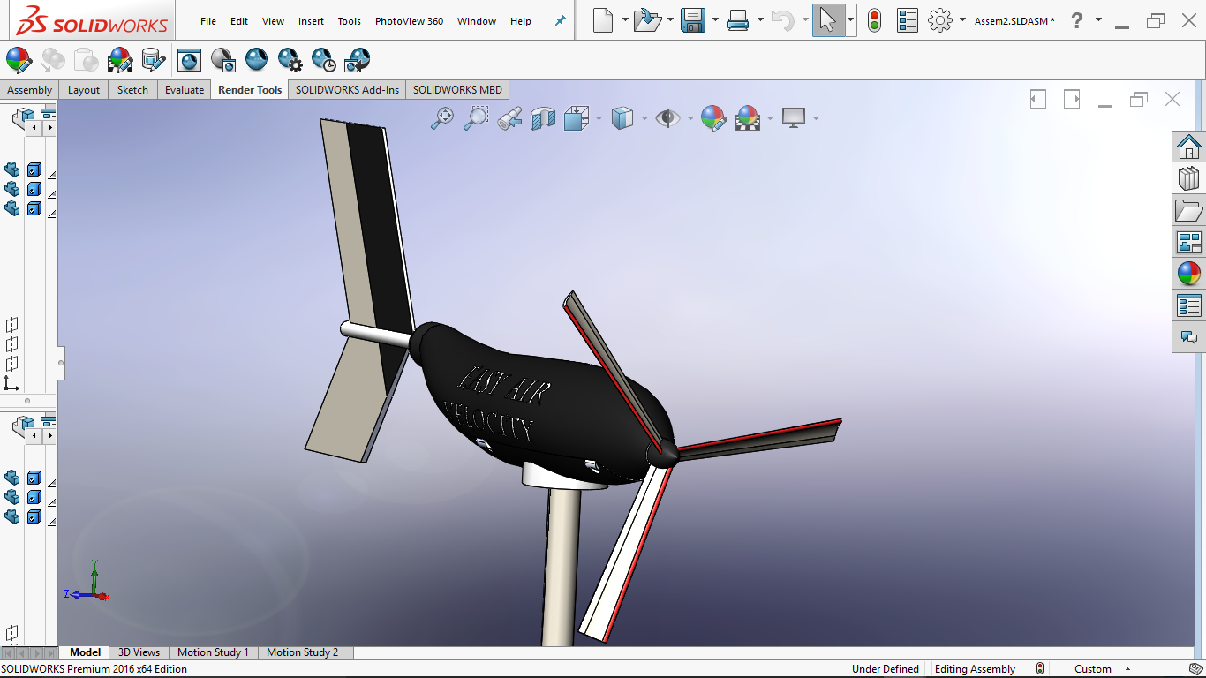Click New document icon
1206x678 pixels.
point(603,20)
